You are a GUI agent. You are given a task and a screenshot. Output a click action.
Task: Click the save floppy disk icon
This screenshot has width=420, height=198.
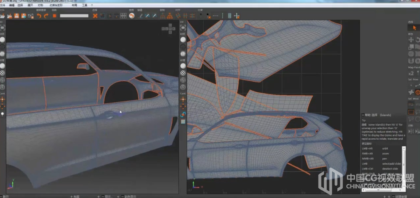click(17, 16)
